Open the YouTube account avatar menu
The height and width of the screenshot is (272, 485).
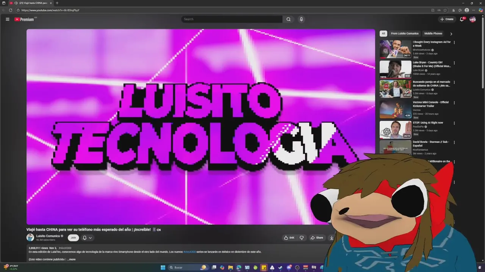(472, 19)
